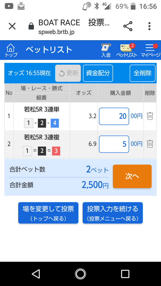Open 資金配分 fund allocation
161x286 pixels.
click(x=98, y=73)
